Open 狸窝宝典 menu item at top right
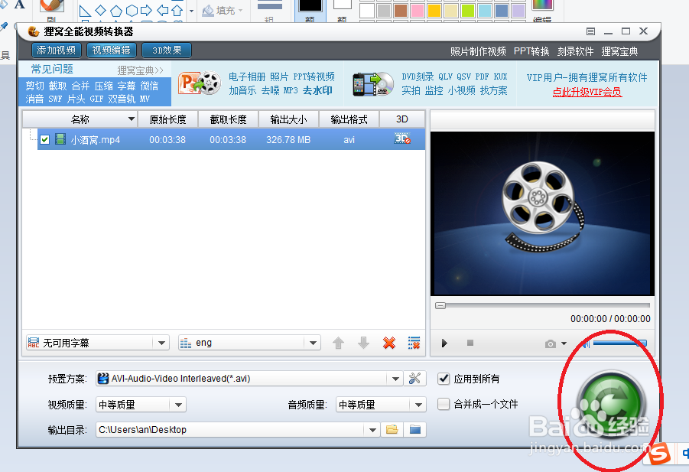The width and height of the screenshot is (689, 472). [619, 51]
